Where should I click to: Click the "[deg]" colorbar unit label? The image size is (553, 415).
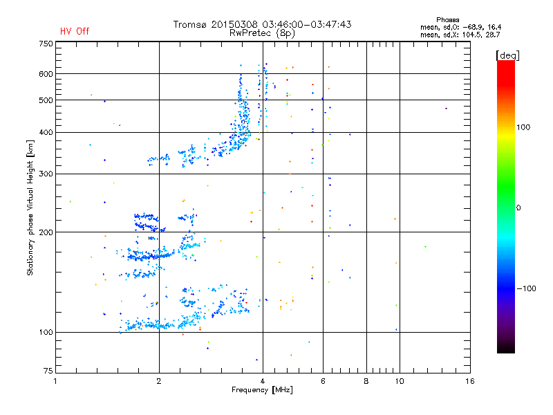pos(507,56)
